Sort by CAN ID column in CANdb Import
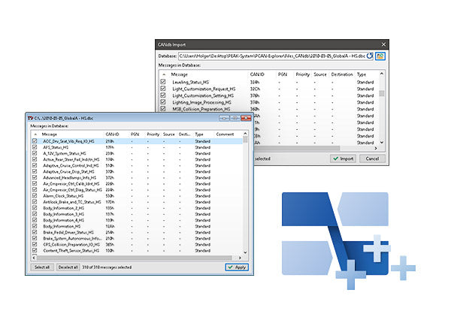Screen dimensions: 451x314 click(257, 74)
